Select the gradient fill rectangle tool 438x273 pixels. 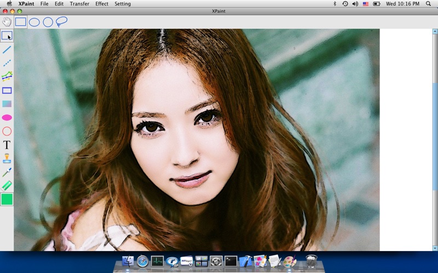coord(7,104)
